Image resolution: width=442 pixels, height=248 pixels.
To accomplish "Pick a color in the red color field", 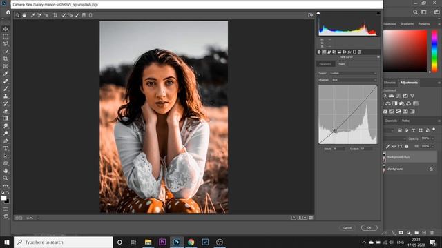I will (405, 51).
